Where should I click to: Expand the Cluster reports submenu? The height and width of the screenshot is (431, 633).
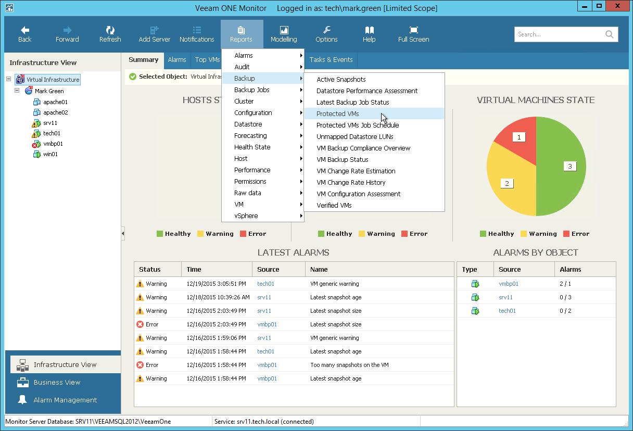tap(263, 102)
